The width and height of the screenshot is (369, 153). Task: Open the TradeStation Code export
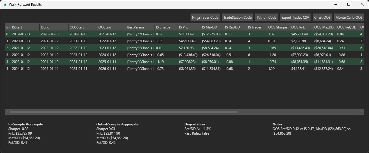point(237,17)
